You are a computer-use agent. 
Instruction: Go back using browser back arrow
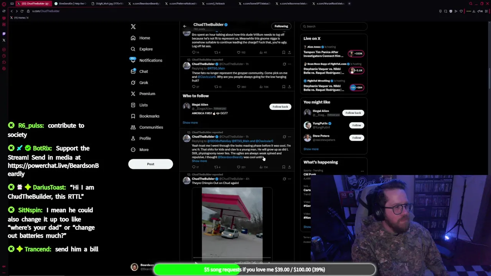click(12, 11)
